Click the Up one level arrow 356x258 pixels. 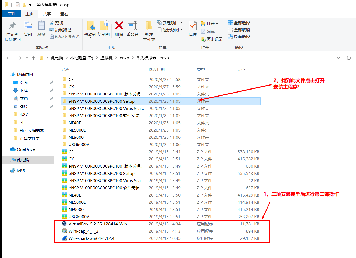click(34, 58)
